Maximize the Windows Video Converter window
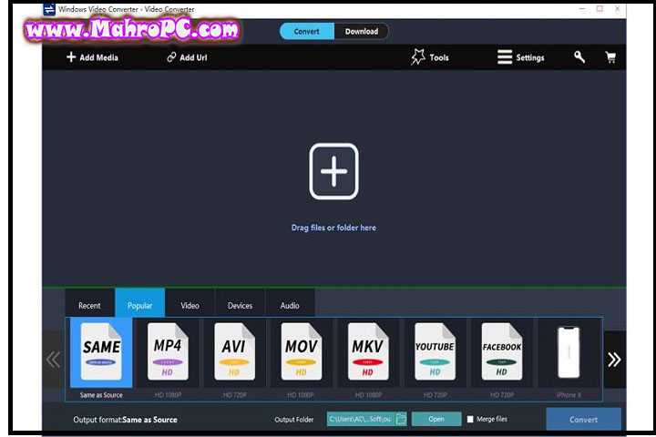The width and height of the screenshot is (656, 437). (x=600, y=9)
